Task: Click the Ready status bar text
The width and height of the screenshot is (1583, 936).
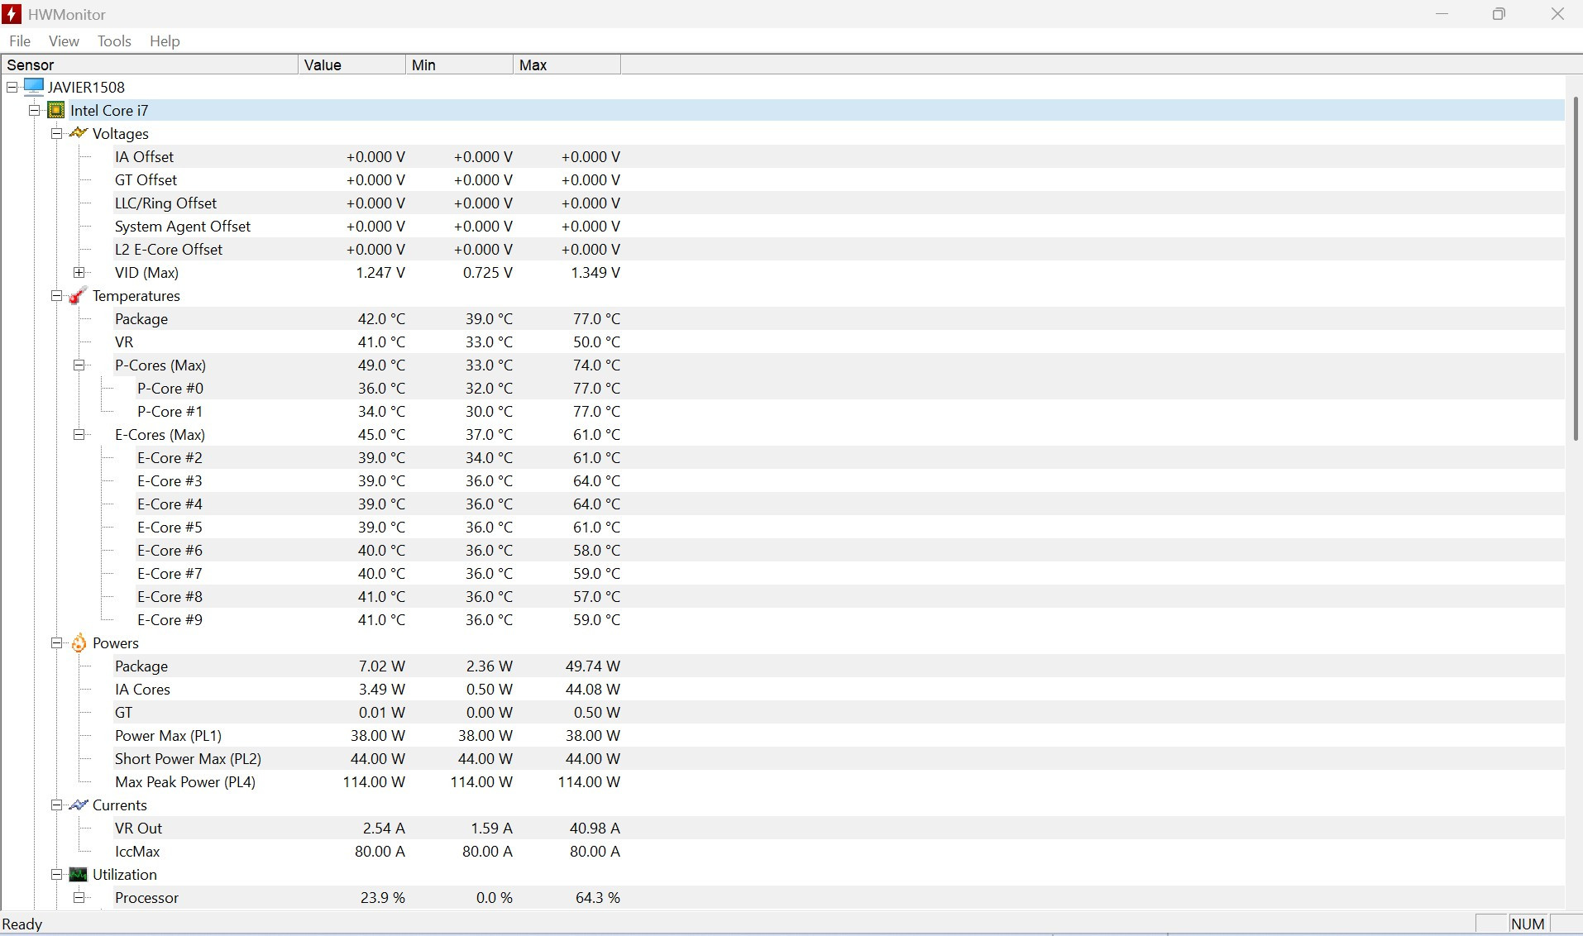Action: [22, 924]
